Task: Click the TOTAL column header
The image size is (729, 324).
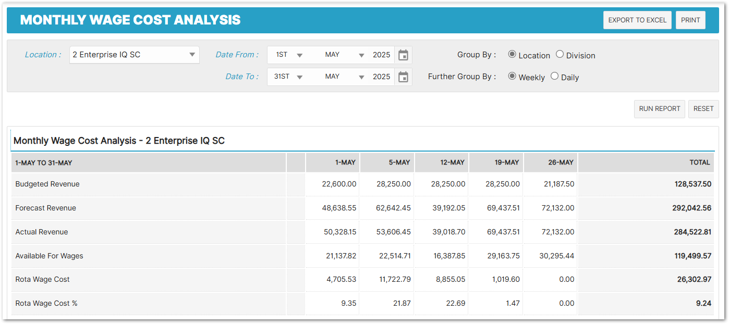Action: 699,163
